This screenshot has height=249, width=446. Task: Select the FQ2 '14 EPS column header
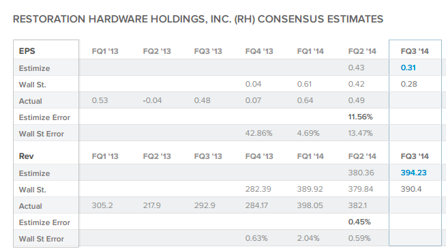point(362,51)
